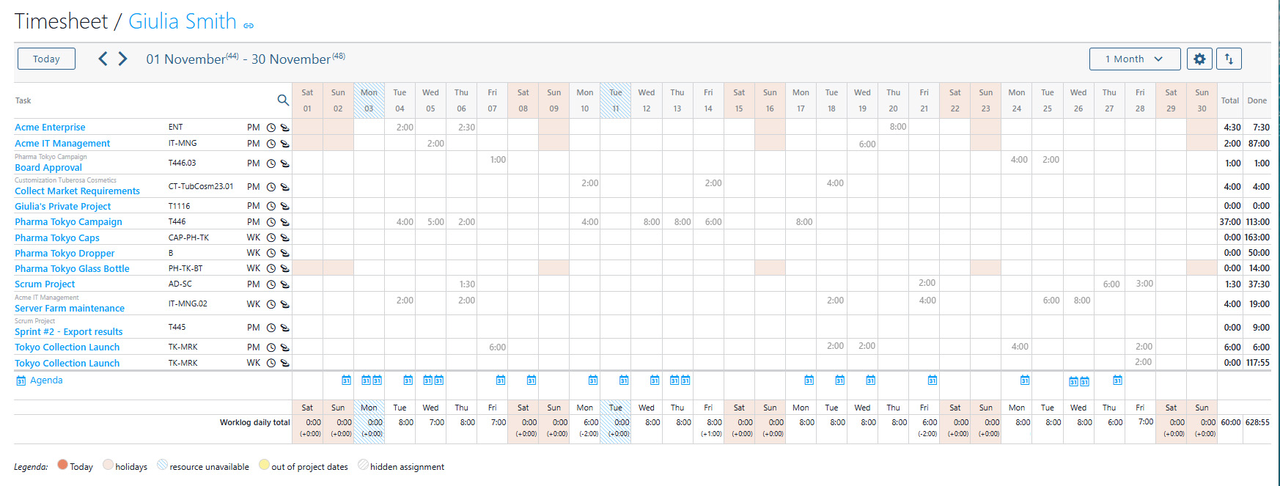Click the 60:00 worklog grand total

tap(1231, 422)
